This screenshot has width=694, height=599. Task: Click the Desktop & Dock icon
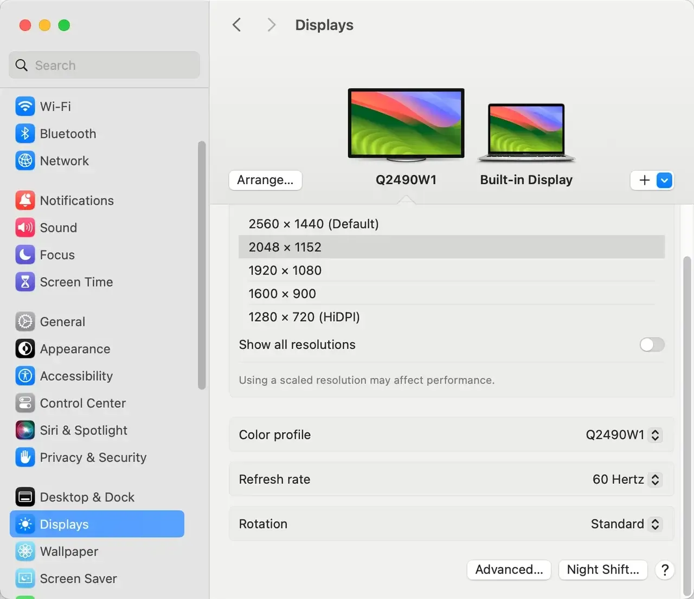coord(25,497)
